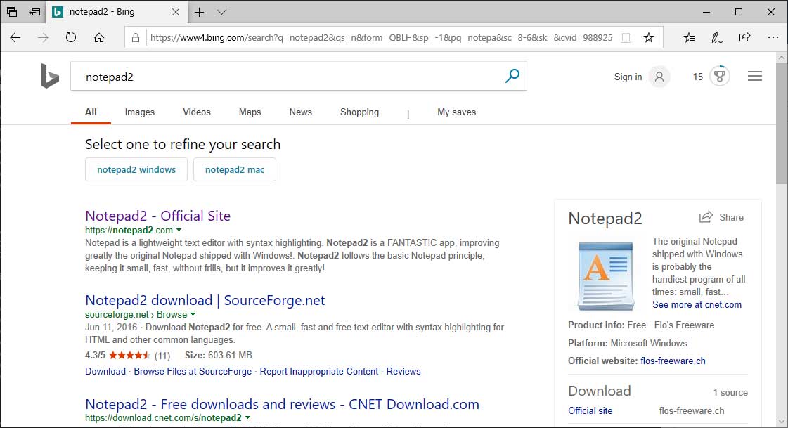The height and width of the screenshot is (428, 788).
Task: Open the tabs you've set aside icon
Action: 12,11
